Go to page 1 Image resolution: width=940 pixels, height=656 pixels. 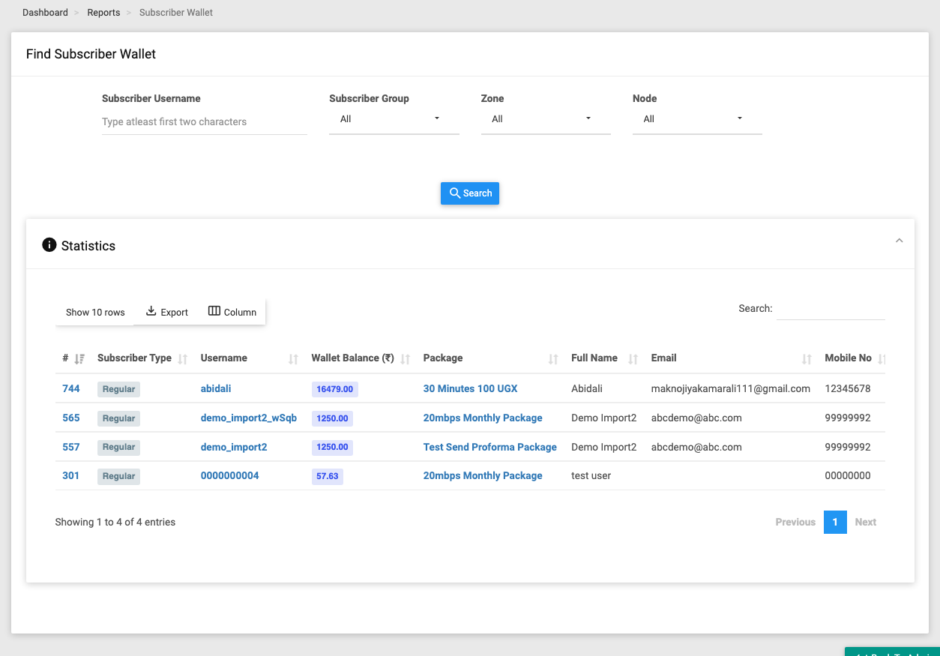[x=835, y=522]
